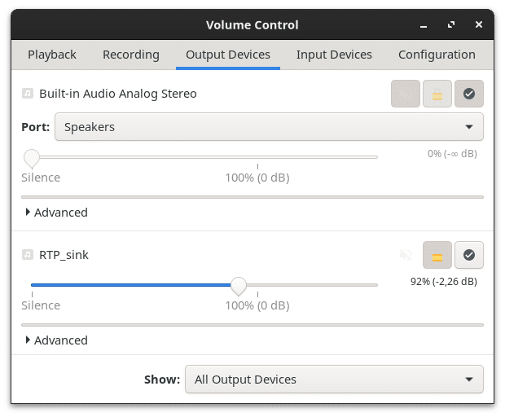
Task: Click the Built-in Audio device note icon
Action: coord(28,94)
